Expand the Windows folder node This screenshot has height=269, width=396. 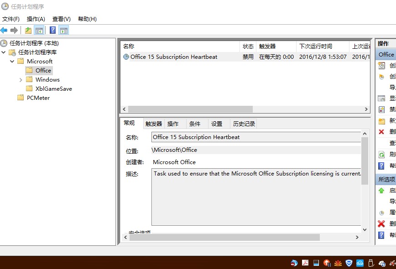21,80
